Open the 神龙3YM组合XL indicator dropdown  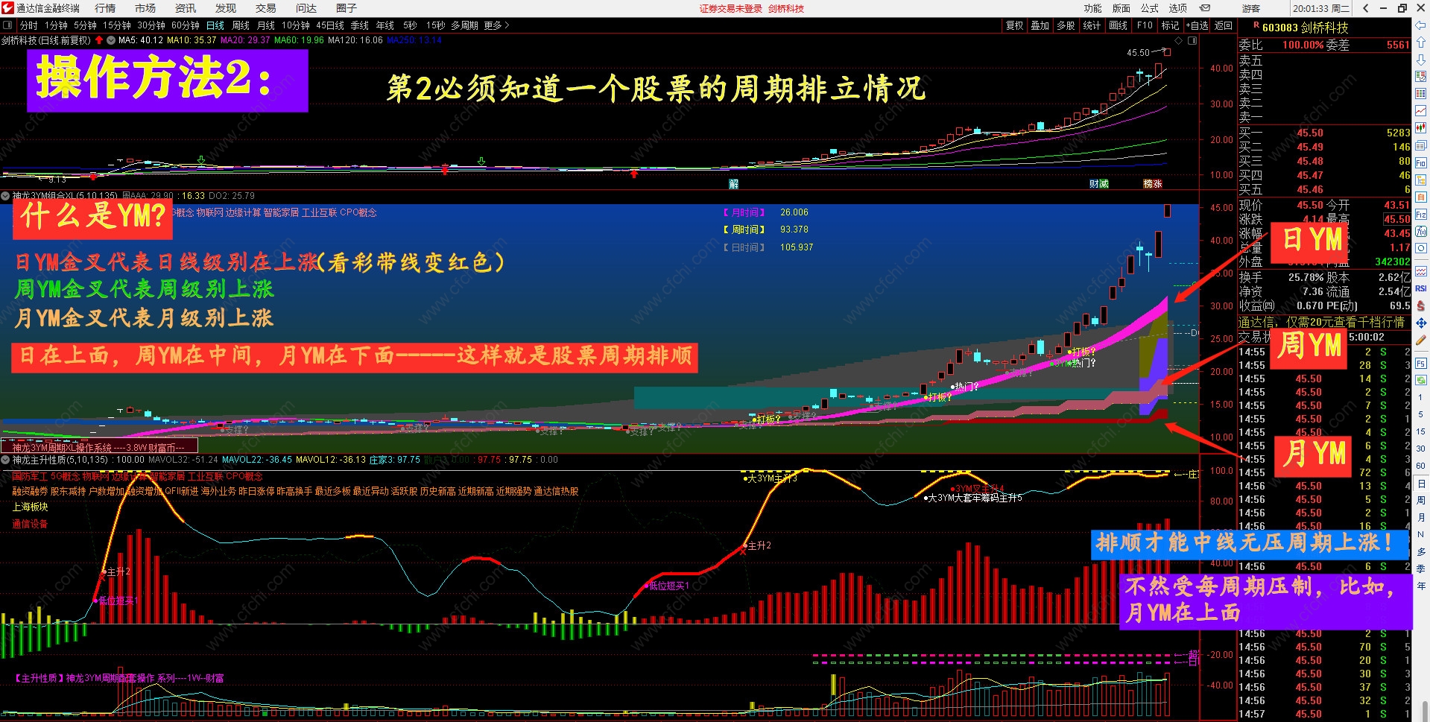pos(6,196)
